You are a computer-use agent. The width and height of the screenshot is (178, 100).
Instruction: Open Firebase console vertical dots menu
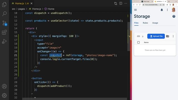point(167,10)
